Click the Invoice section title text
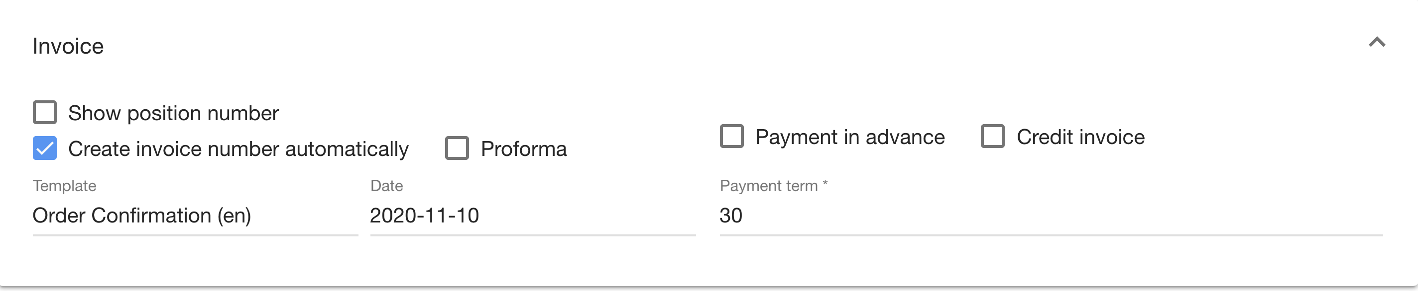Viewport: 1418px width, 291px height. click(68, 46)
